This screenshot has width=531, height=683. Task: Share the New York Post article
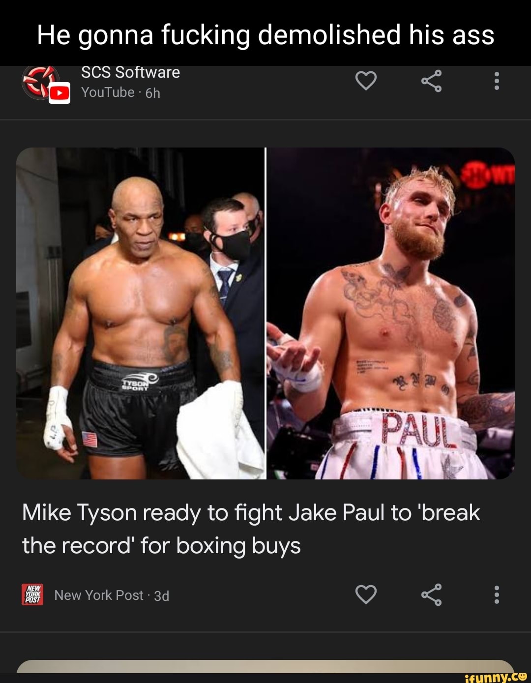pos(431,594)
